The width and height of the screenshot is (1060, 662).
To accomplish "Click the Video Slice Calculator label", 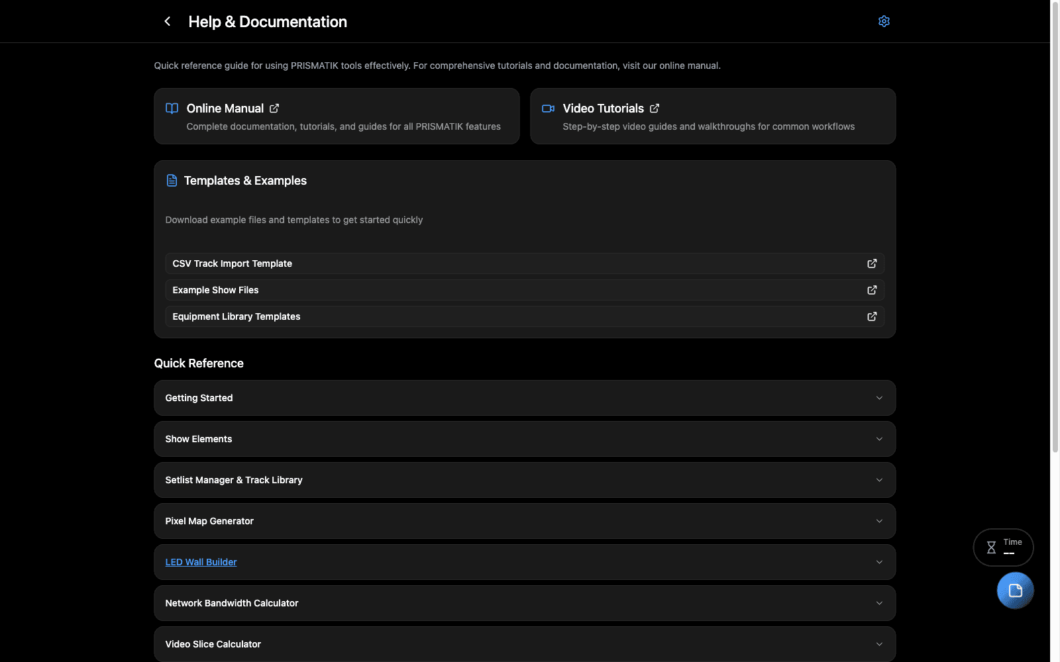I will point(213,644).
